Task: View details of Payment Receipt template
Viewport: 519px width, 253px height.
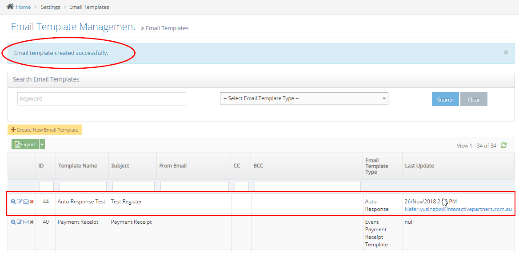Action: pyautogui.click(x=13, y=222)
